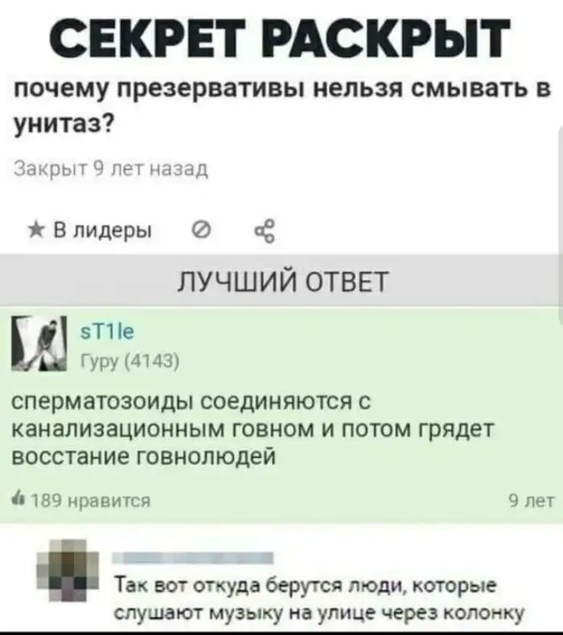
Task: Click the thumbs-up like icon
Action: [19, 501]
